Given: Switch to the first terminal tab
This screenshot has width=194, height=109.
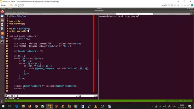Looking at the screenshot, I should click(23, 14).
